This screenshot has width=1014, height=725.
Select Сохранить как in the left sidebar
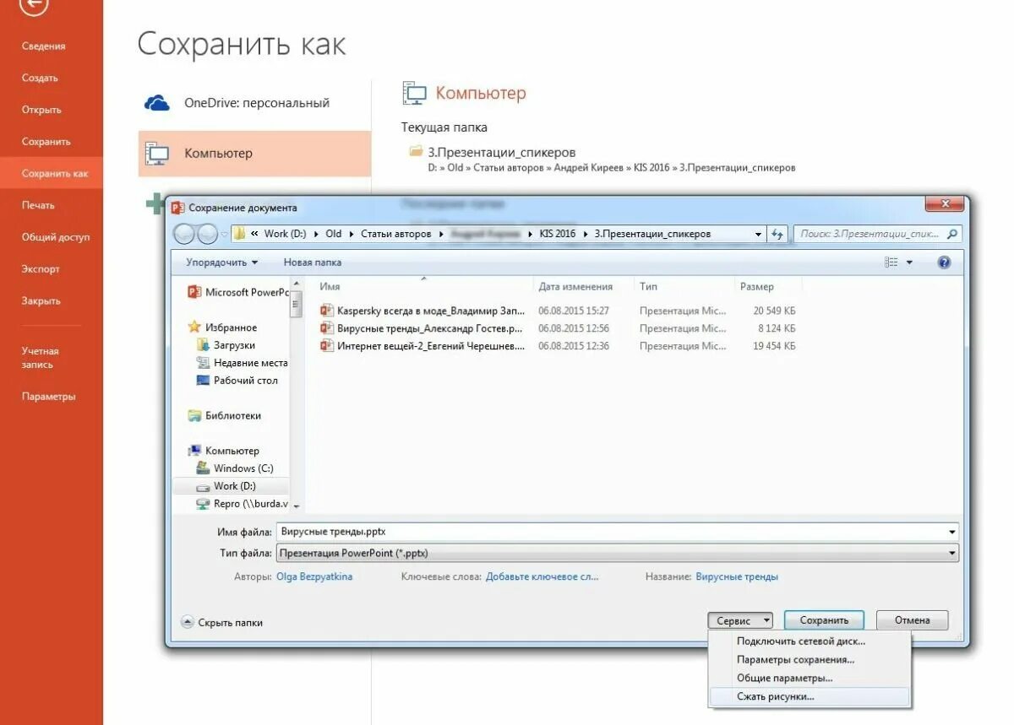pyautogui.click(x=52, y=173)
